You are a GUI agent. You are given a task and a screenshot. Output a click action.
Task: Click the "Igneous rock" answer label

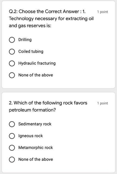point(30,136)
